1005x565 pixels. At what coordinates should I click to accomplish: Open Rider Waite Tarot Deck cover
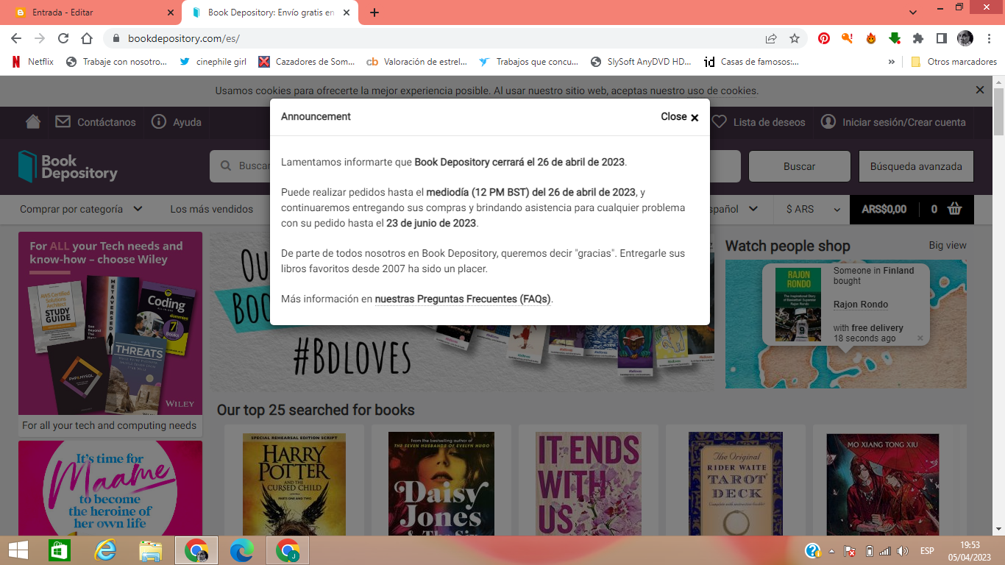tap(736, 483)
